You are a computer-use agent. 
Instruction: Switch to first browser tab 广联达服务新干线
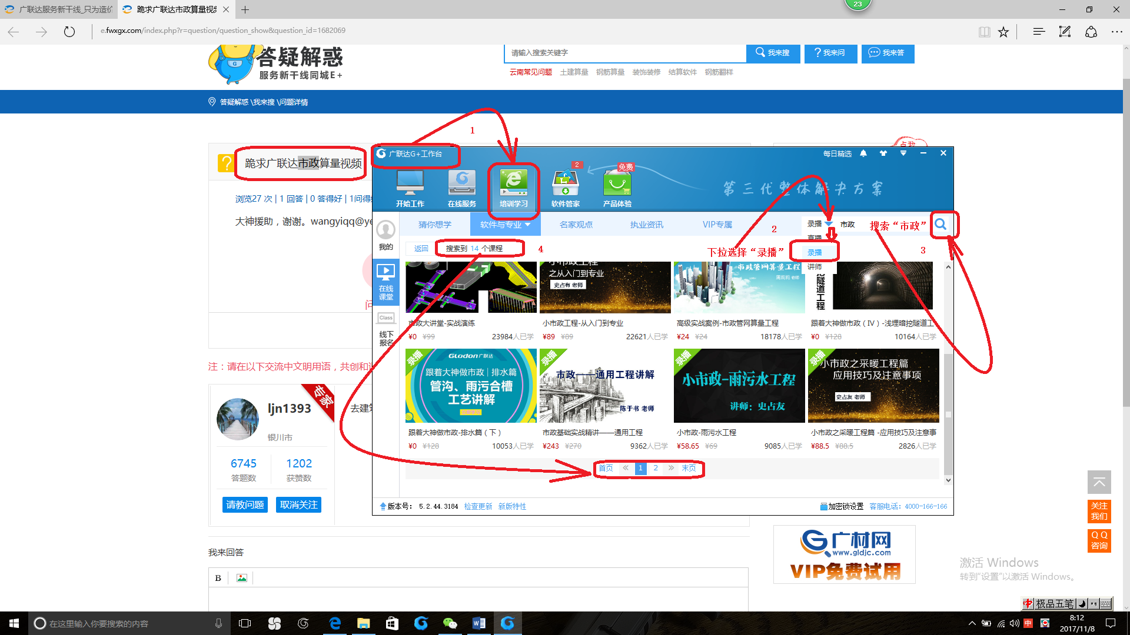tap(59, 9)
